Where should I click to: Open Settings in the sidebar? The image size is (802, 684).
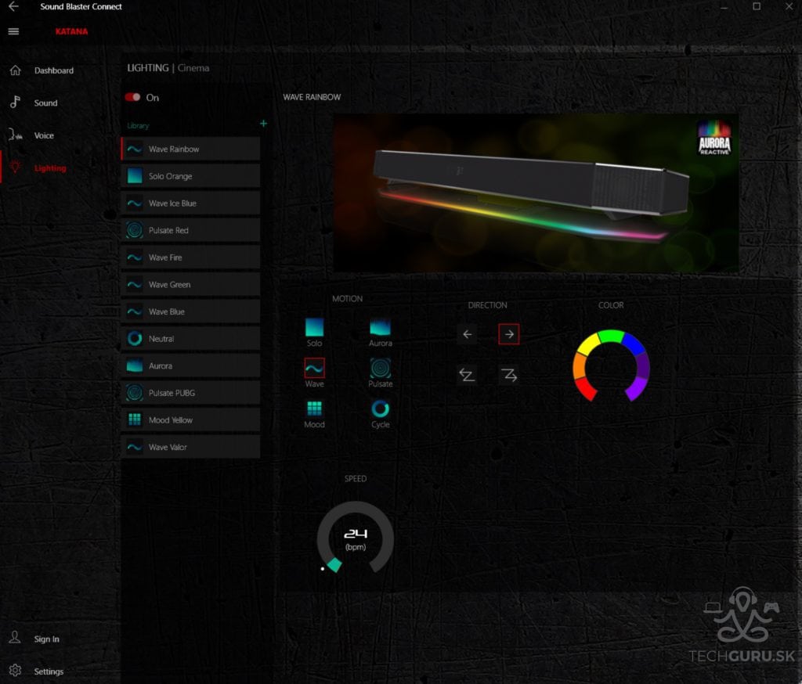(x=49, y=671)
